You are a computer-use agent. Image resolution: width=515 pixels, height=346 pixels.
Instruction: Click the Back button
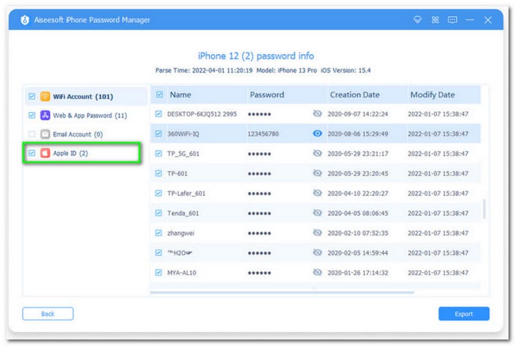coord(48,314)
